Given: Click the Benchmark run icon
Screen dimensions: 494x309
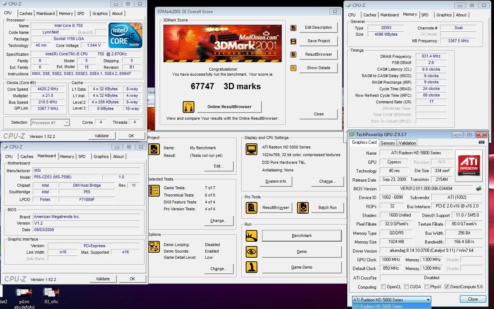Looking at the screenshot, I should click(252, 236).
